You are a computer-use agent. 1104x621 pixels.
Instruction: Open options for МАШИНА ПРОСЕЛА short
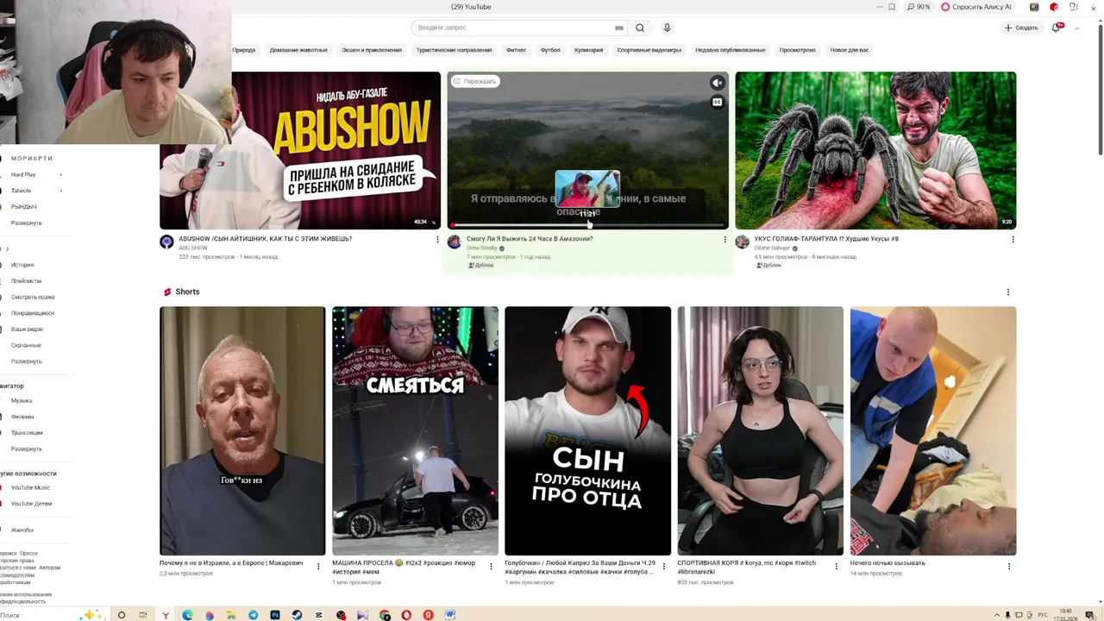(492, 567)
